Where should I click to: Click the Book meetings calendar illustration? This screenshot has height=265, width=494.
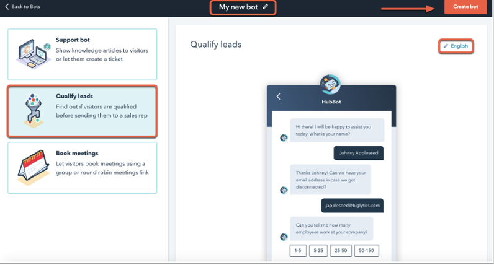34,168
